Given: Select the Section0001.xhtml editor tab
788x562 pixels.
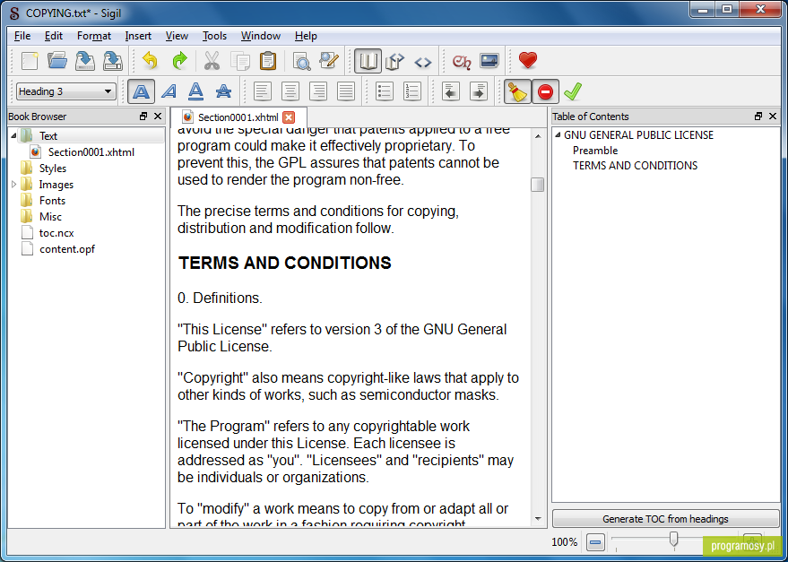Looking at the screenshot, I should [238, 117].
